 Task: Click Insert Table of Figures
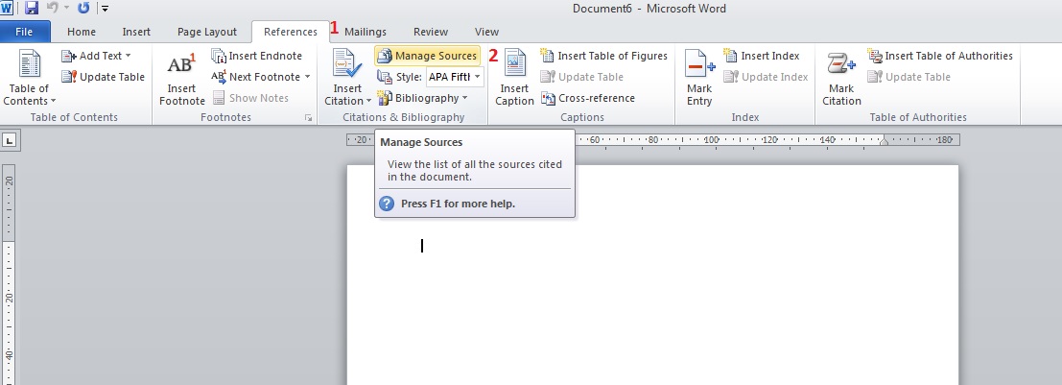(x=603, y=56)
